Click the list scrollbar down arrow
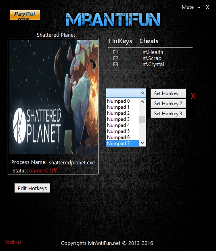 pos(142,143)
